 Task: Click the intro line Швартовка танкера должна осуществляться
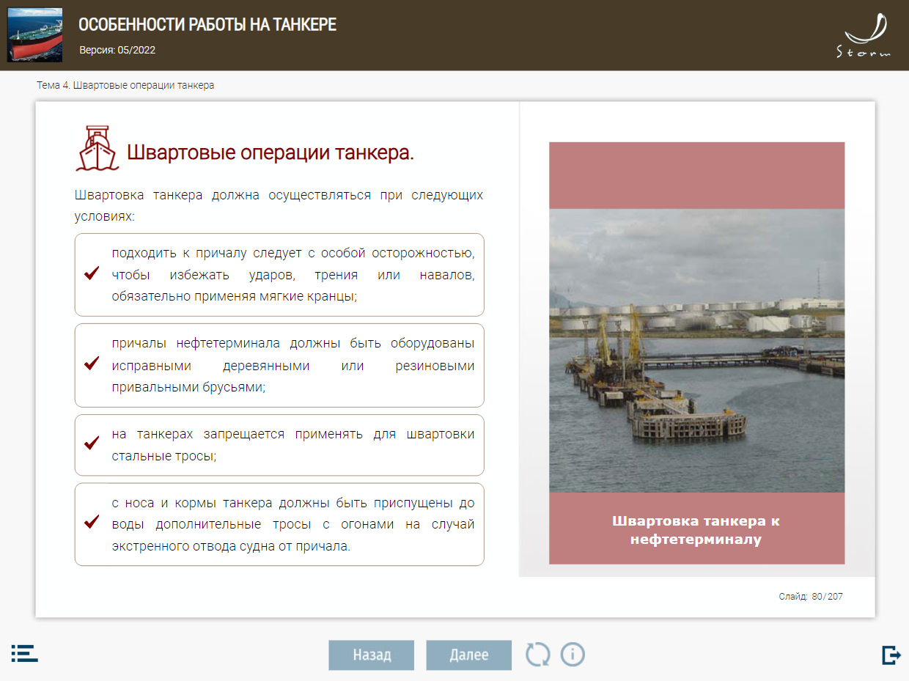click(x=279, y=206)
